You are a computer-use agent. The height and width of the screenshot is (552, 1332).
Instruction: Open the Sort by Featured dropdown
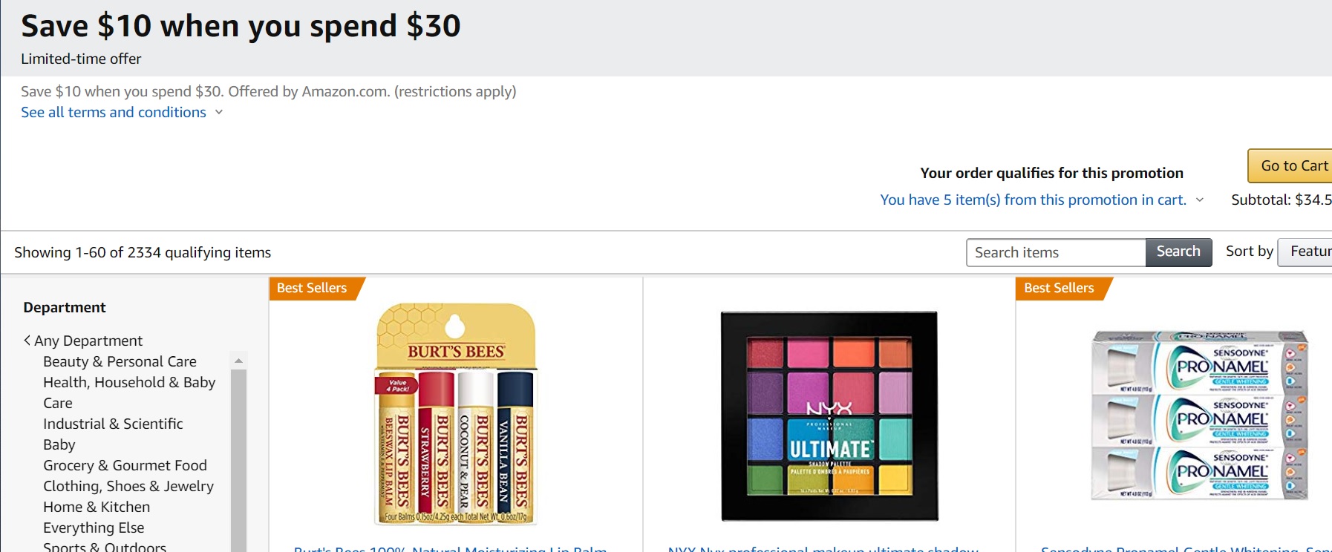coord(1308,252)
